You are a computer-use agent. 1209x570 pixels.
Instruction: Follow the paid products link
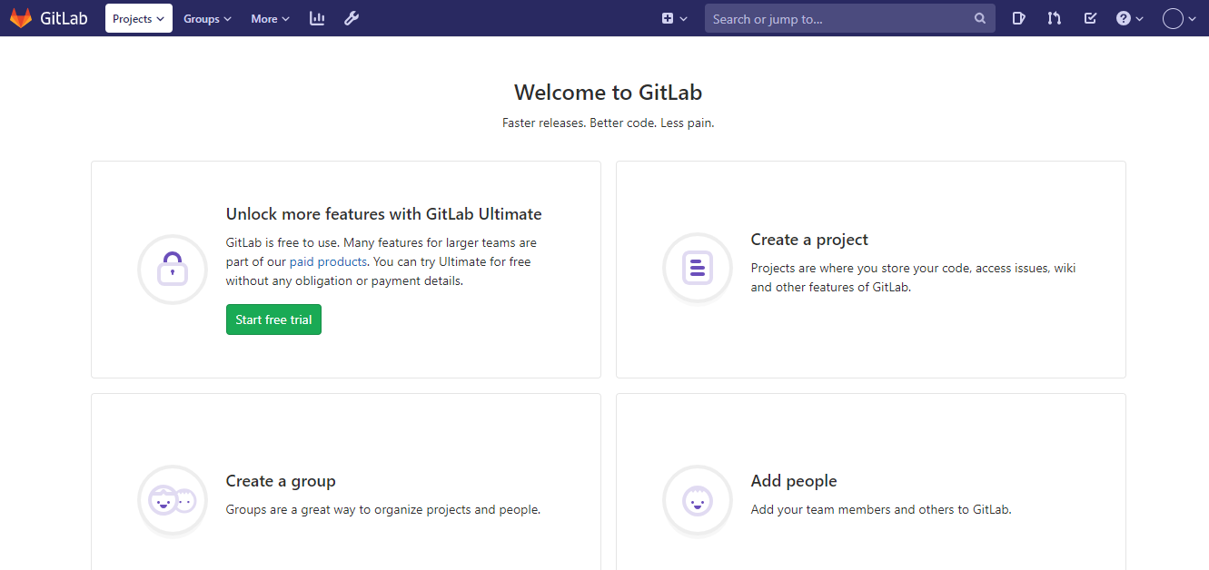point(328,261)
